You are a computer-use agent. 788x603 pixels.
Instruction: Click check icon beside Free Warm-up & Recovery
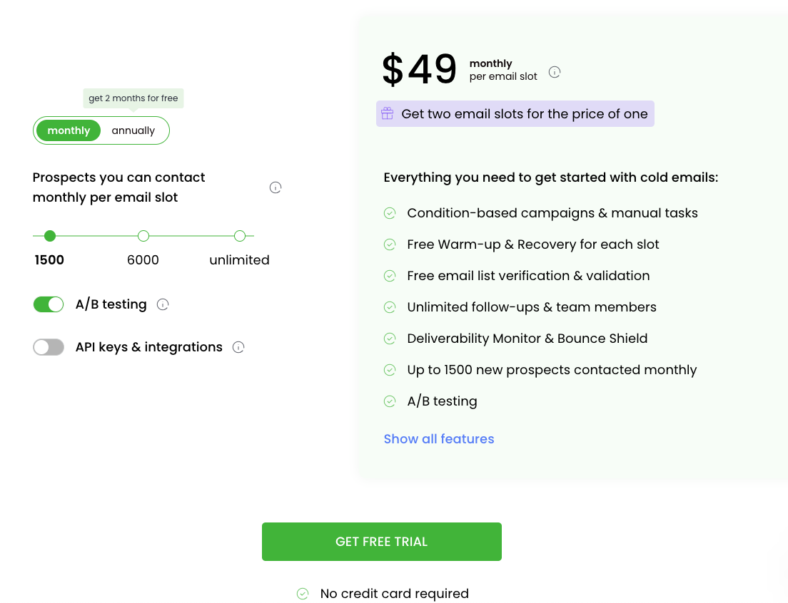coord(390,244)
